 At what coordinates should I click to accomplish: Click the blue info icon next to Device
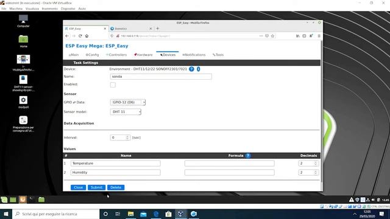click(198, 69)
